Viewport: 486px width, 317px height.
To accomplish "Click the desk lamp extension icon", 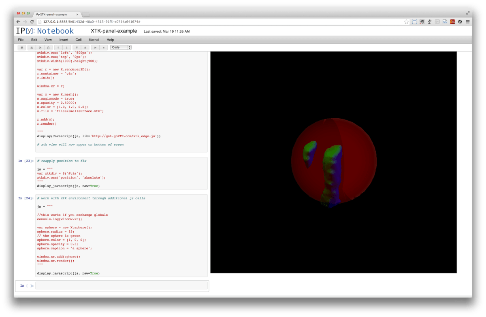I will point(429,21).
